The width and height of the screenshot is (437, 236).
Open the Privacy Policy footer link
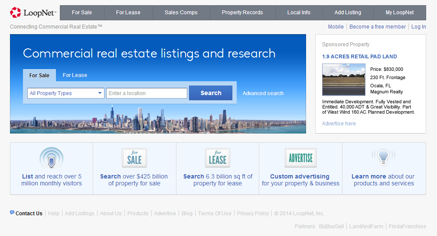pos(253,213)
